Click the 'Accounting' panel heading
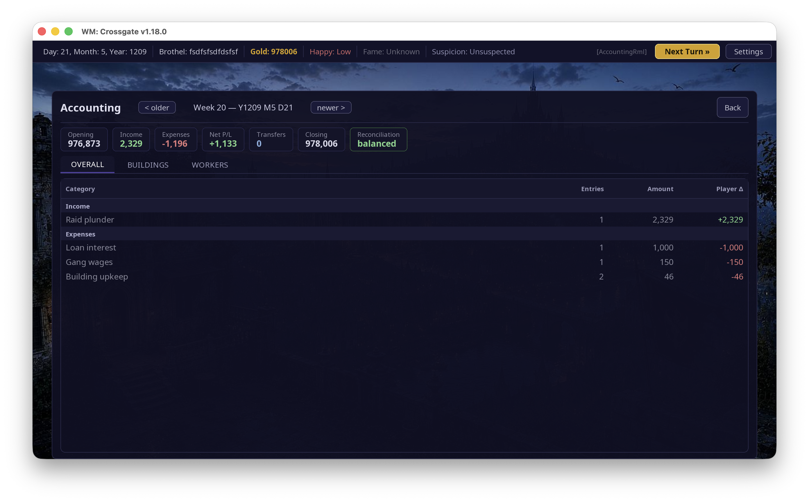This screenshot has width=809, height=502. point(90,107)
